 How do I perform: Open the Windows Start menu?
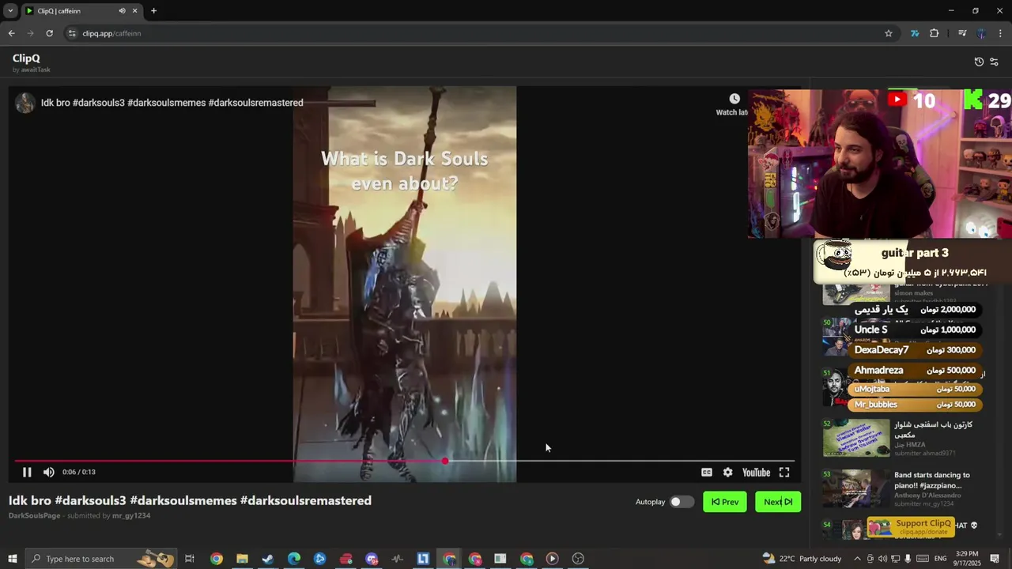pos(12,559)
